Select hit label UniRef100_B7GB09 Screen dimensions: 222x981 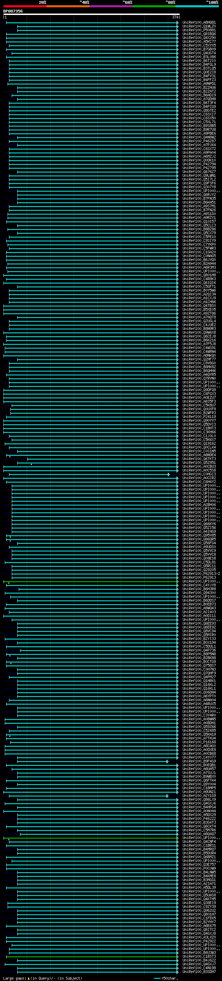pos(199,49)
